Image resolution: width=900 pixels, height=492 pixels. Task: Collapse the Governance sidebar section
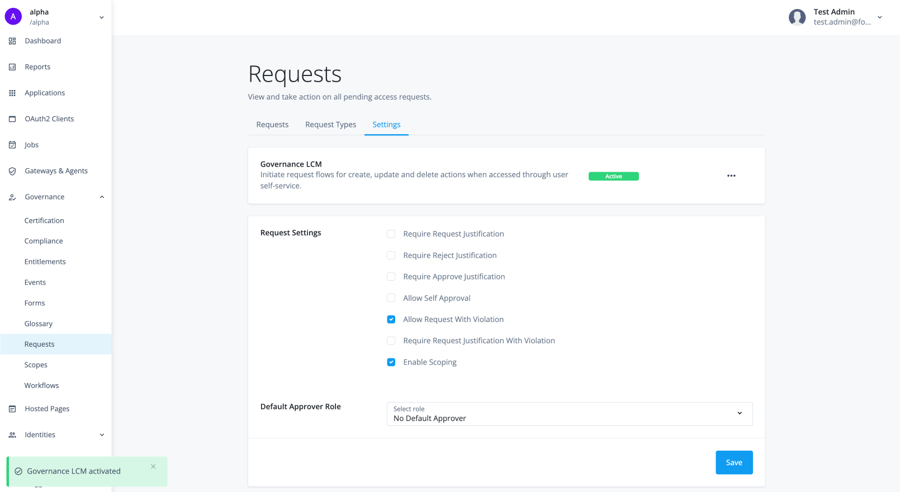pyautogui.click(x=102, y=197)
